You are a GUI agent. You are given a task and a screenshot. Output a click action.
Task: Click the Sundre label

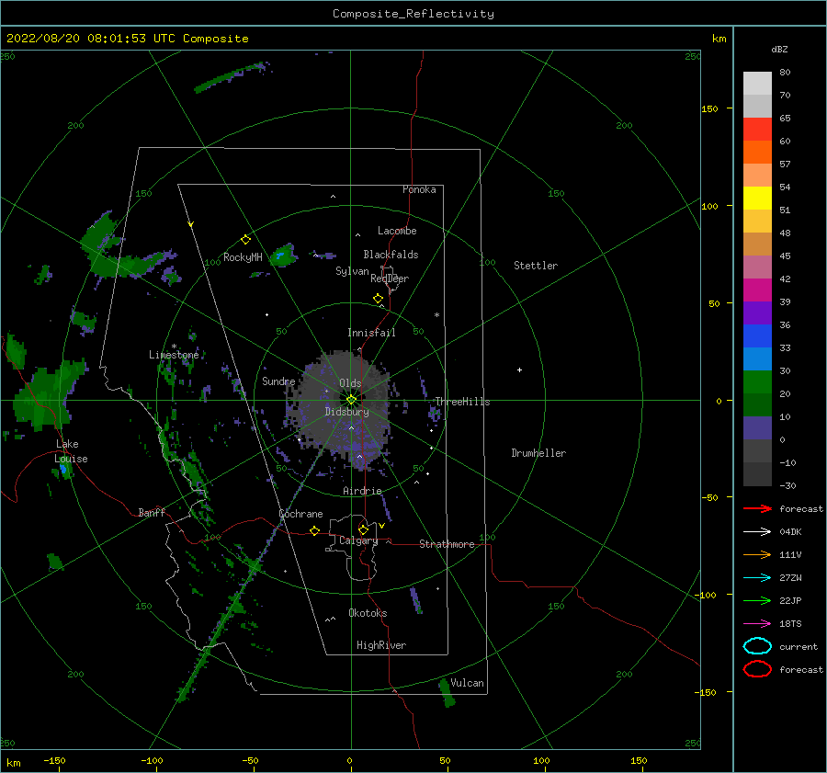278,381
